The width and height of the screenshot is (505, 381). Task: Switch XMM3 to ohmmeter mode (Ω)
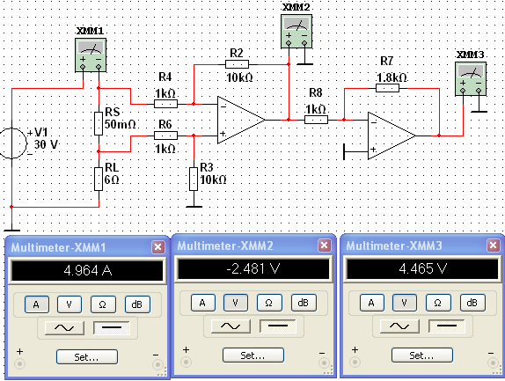pyautogui.click(x=438, y=303)
